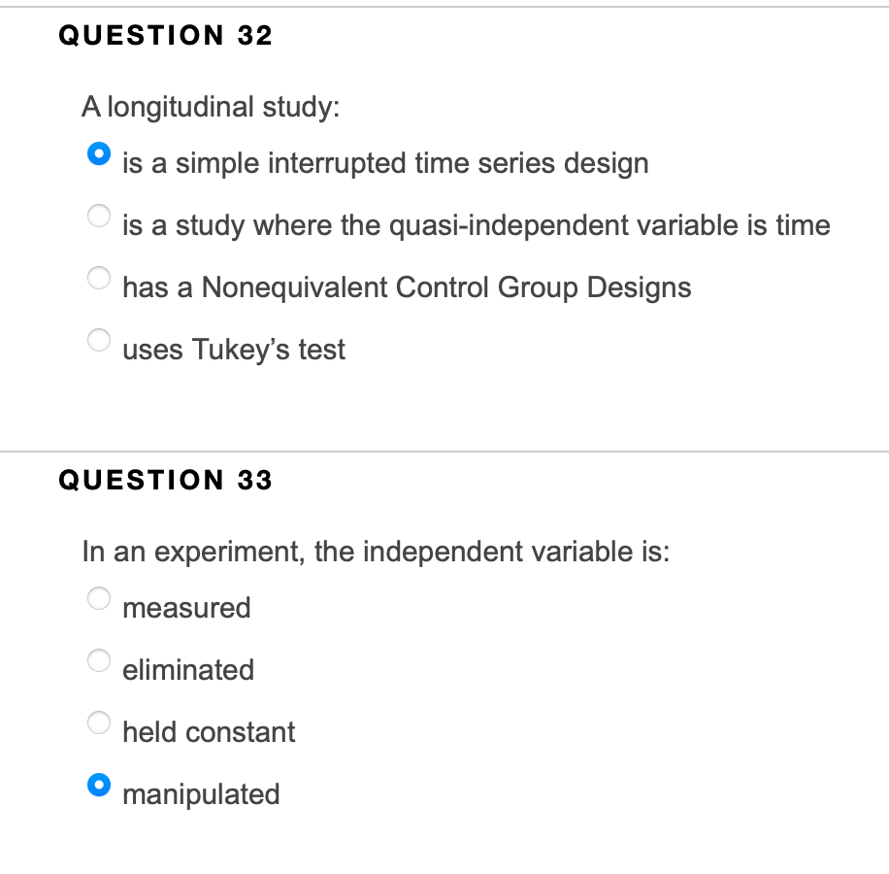Choose 'is a study where the quasi-independent variable is time'
Screen dimensions: 889x874
(99, 216)
